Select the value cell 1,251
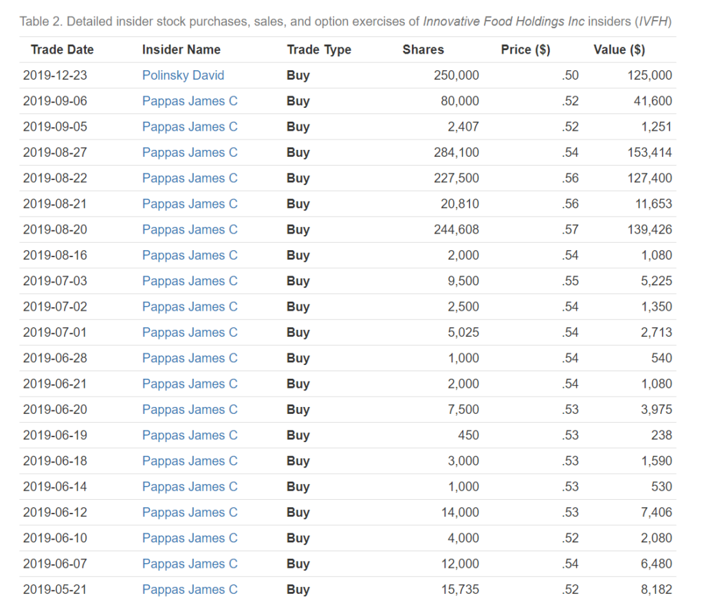The height and width of the screenshot is (607, 704). tap(657, 126)
